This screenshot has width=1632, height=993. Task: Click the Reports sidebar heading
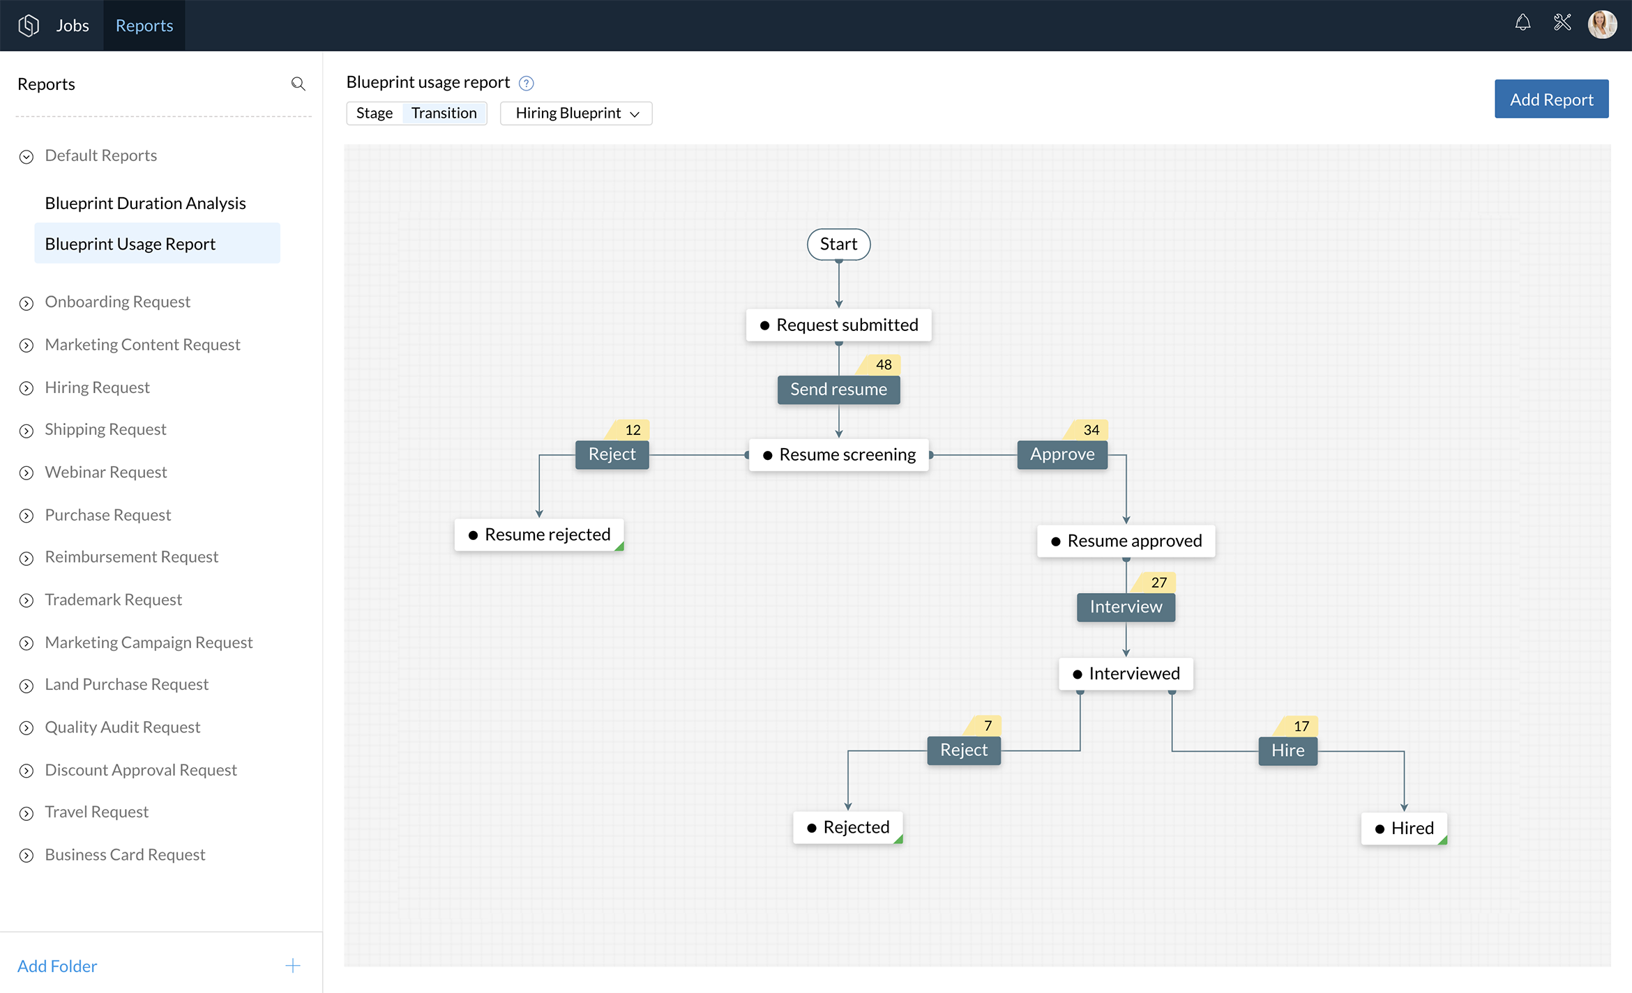[46, 84]
